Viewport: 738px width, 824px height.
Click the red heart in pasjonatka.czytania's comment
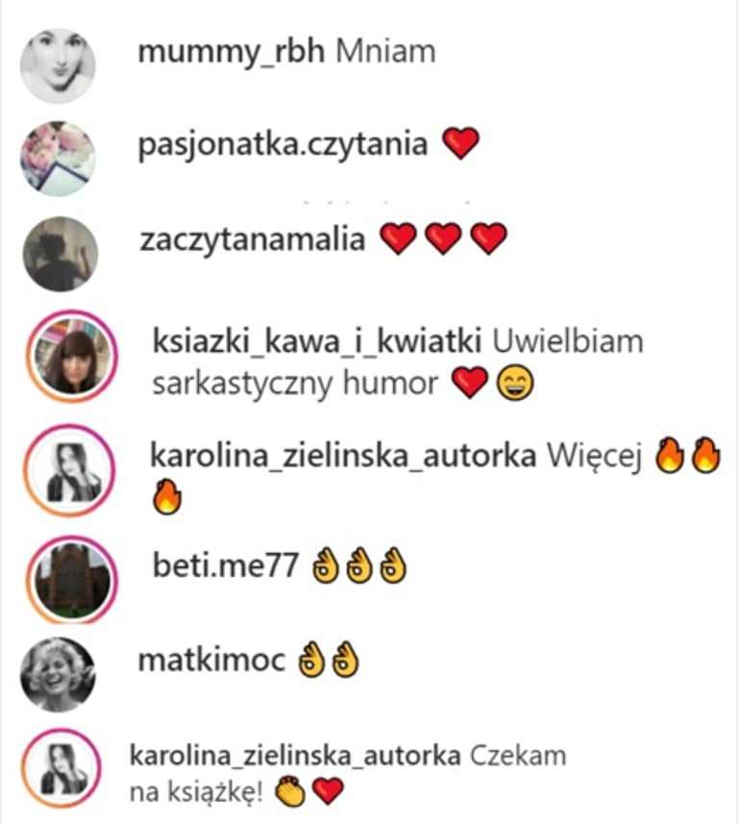(x=460, y=143)
